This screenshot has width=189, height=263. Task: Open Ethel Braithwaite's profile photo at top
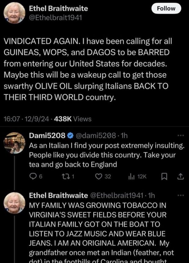pos(14,13)
